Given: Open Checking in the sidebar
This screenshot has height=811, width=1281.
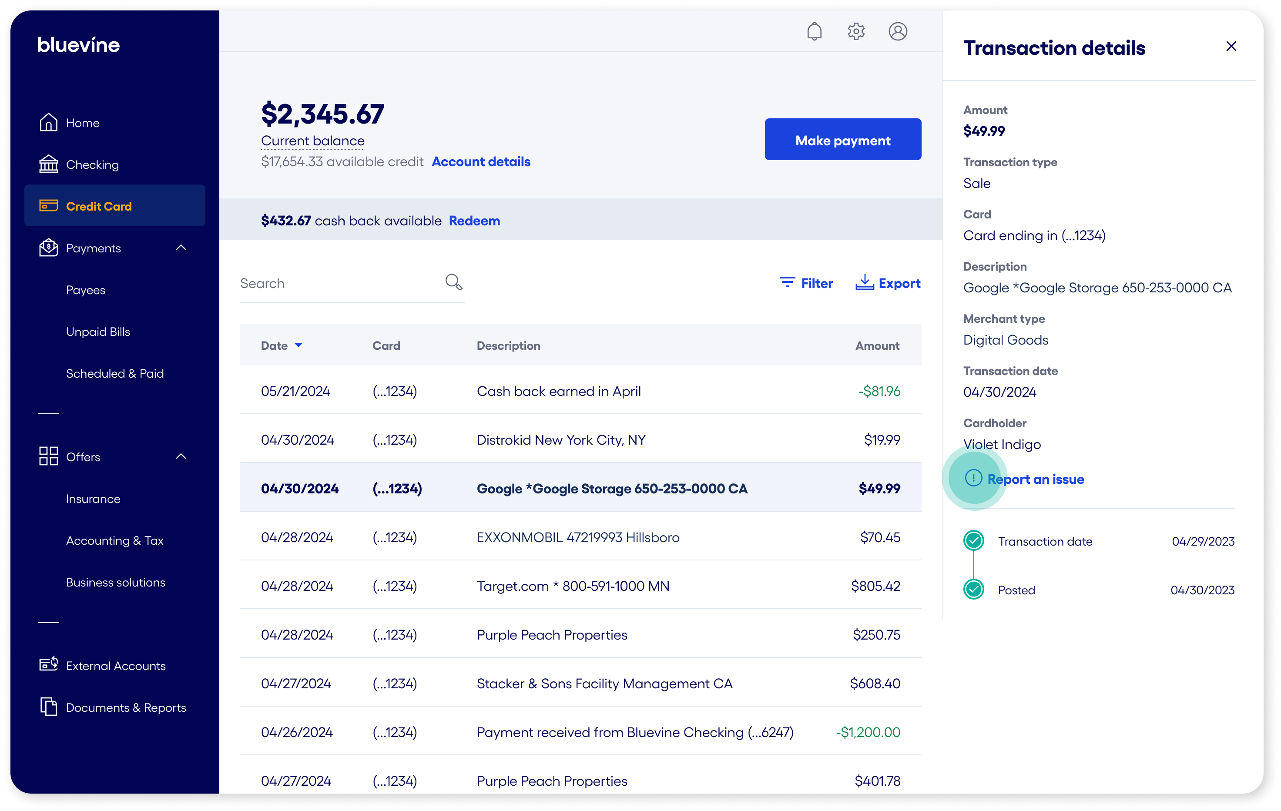Looking at the screenshot, I should 91,165.
